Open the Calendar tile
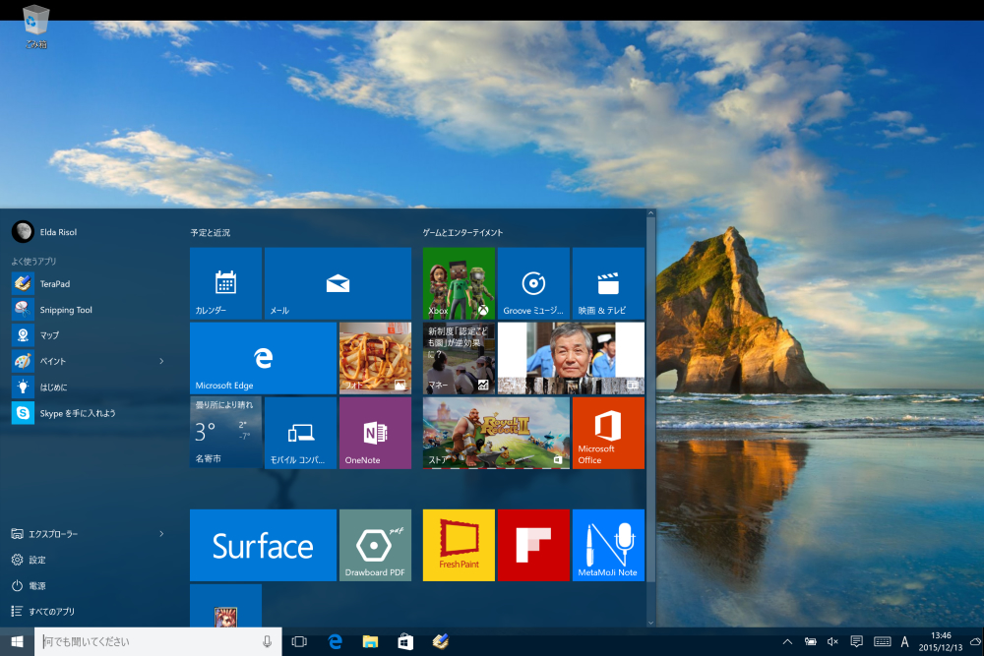This screenshot has width=984, height=656. tap(226, 283)
